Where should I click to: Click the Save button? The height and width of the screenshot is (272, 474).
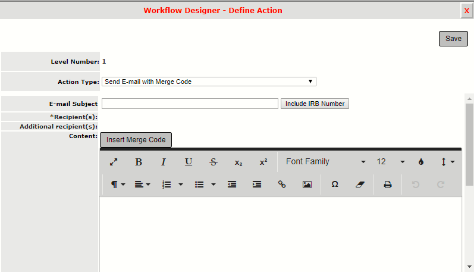point(453,39)
